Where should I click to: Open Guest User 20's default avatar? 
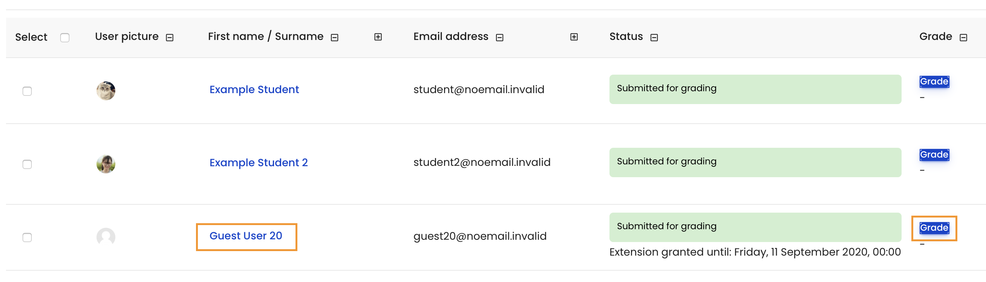(x=106, y=237)
